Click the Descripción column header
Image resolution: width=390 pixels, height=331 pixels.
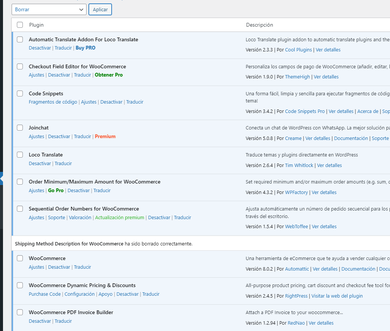tap(259, 25)
